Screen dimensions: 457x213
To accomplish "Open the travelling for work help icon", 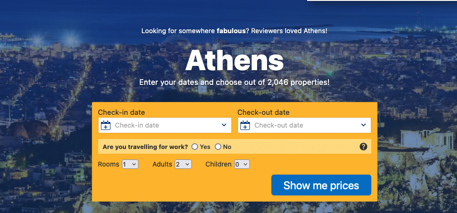I will pos(363,147).
